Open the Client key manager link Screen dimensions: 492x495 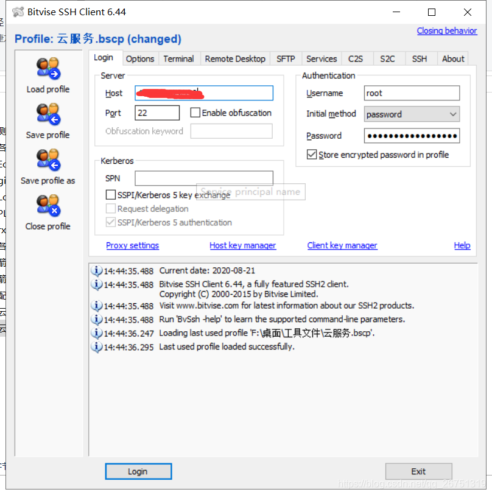[x=342, y=245]
